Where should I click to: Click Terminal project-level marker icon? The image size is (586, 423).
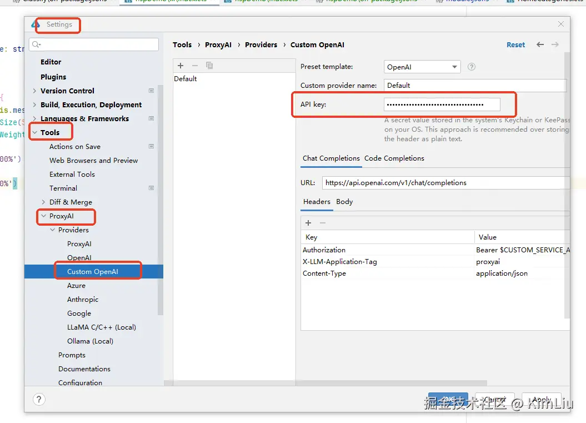[151, 188]
